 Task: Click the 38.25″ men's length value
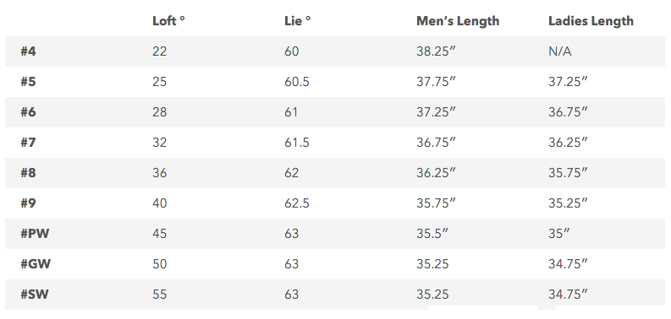[x=436, y=51]
